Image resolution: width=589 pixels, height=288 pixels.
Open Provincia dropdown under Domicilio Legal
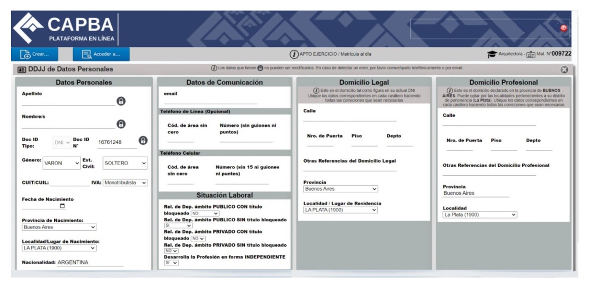coord(340,189)
